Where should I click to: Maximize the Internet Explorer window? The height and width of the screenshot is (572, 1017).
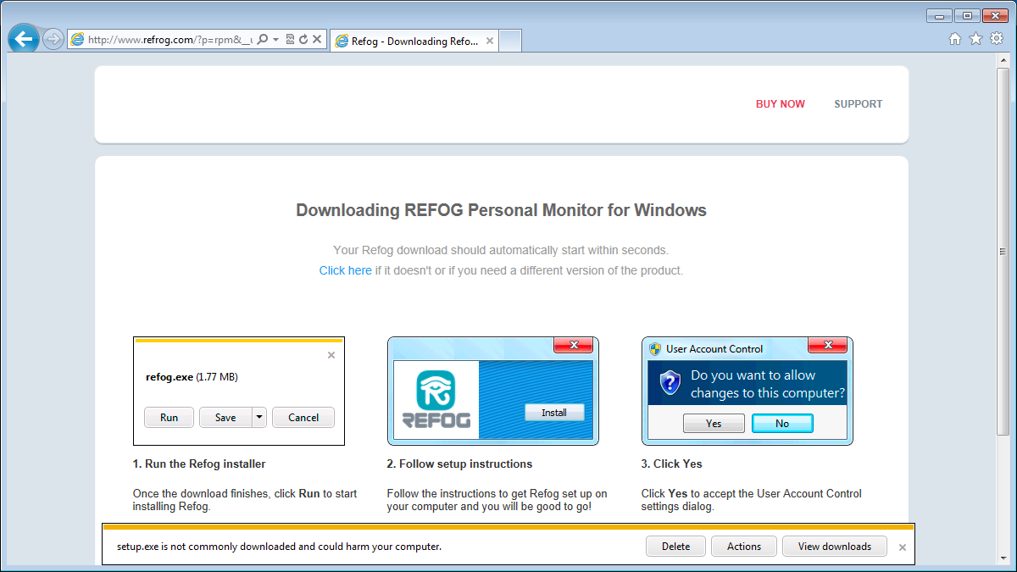pos(967,15)
